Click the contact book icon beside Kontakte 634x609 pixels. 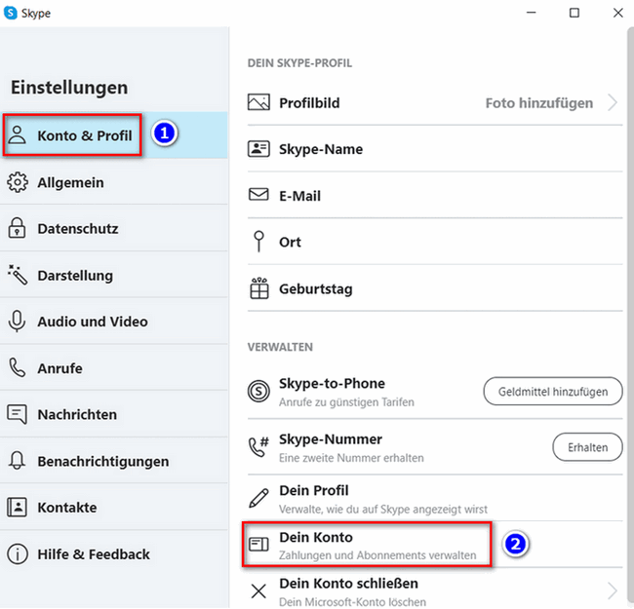click(x=17, y=508)
